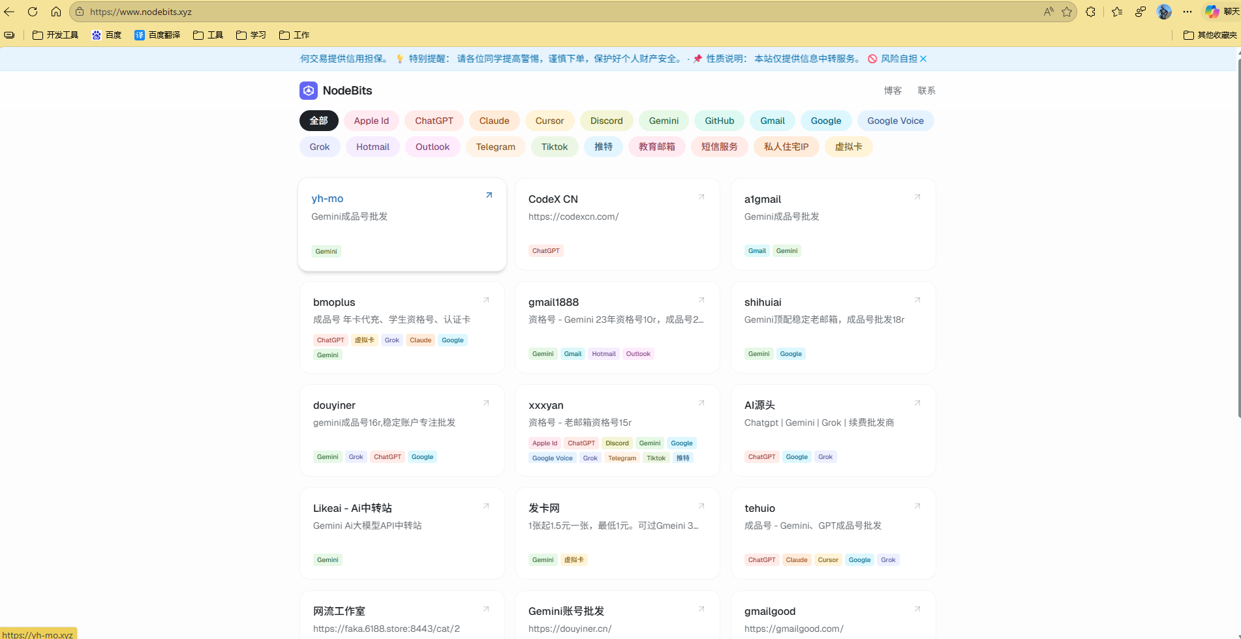Show all listings with 全部 filter
This screenshot has width=1241, height=639.
(x=318, y=121)
